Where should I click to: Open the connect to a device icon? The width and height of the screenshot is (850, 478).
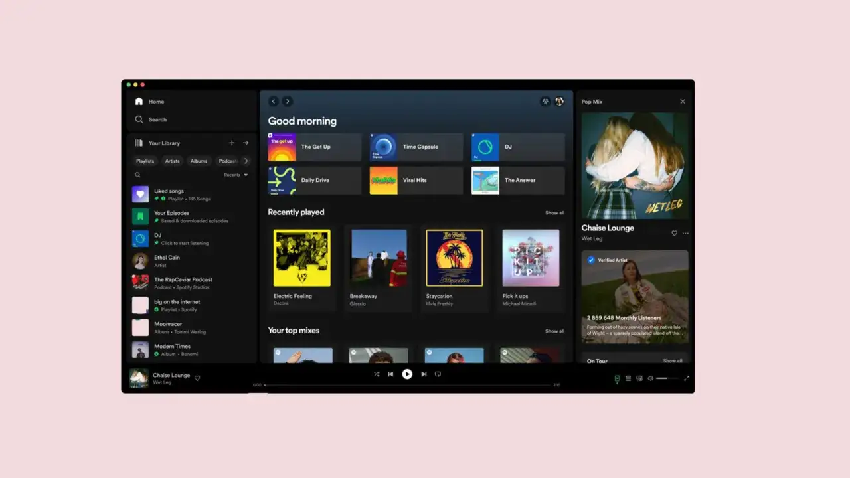click(639, 378)
